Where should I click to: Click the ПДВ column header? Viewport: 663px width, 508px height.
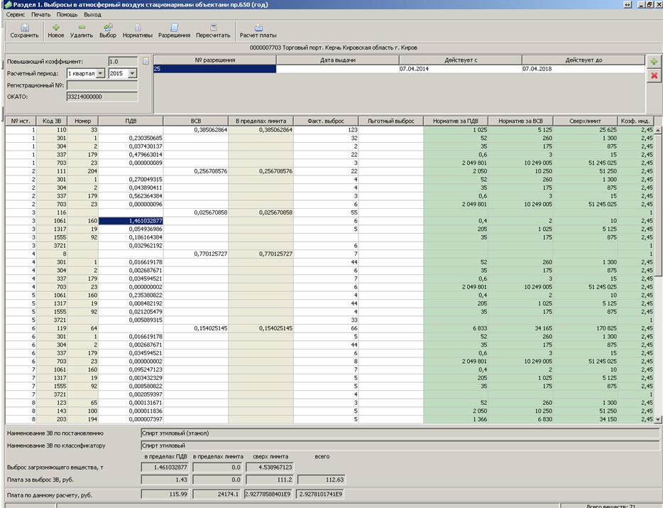(x=131, y=121)
